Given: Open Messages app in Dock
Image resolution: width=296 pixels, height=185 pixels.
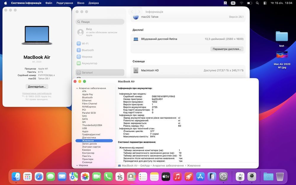Looking at the screenshot, I should 51,177.
